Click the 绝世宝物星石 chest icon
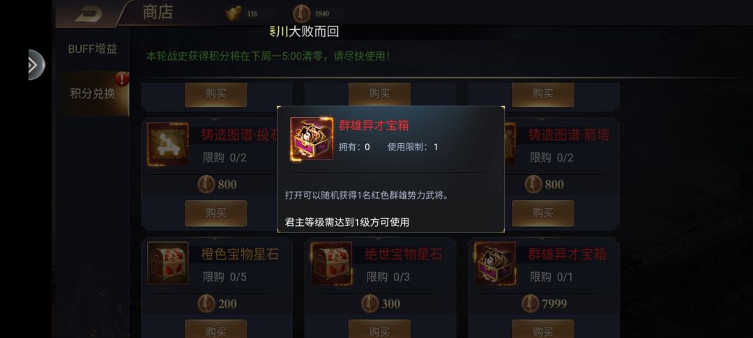 point(331,264)
